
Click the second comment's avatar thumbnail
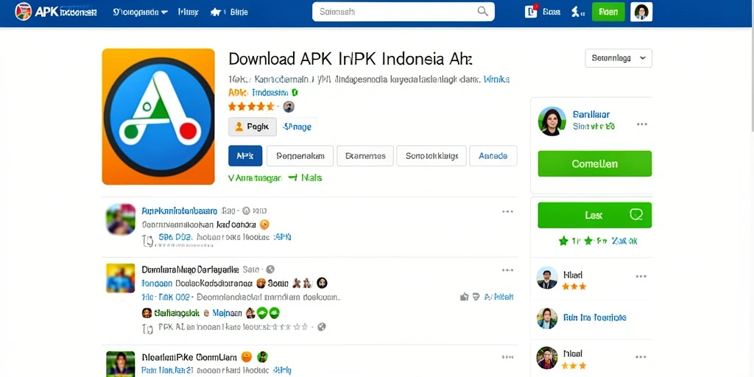point(120,278)
